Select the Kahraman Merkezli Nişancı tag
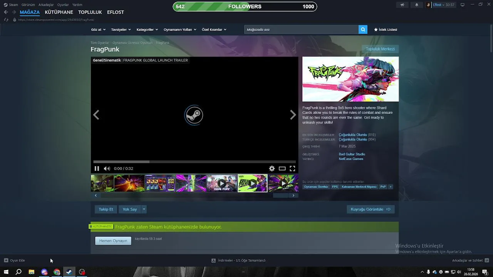The height and width of the screenshot is (277, 493). point(359,187)
